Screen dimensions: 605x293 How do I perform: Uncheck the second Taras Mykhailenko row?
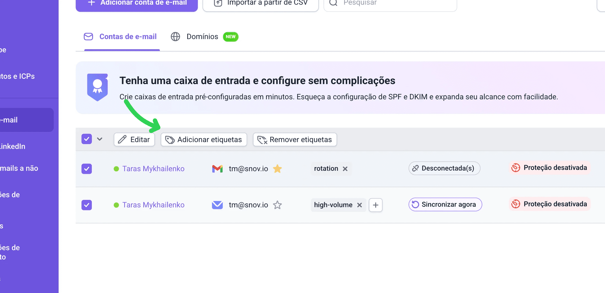tap(87, 205)
